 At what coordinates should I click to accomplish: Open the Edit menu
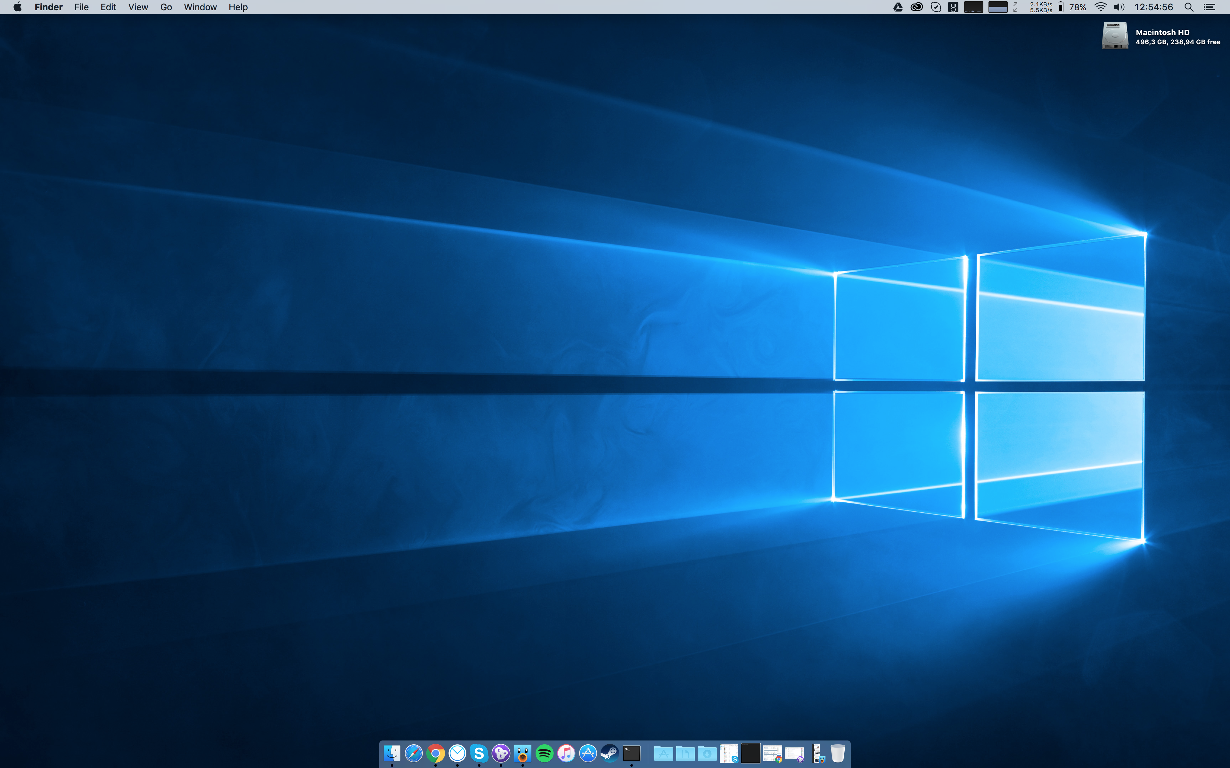click(x=108, y=7)
